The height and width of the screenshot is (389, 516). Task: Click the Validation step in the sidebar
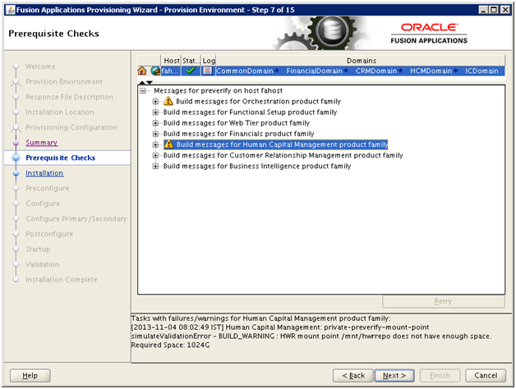click(x=43, y=264)
